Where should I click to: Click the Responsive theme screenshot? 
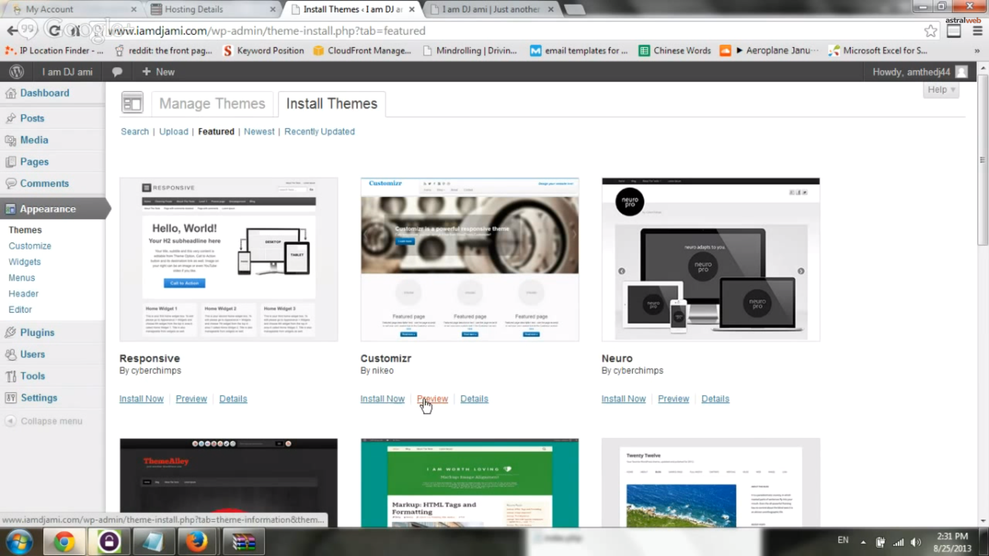[x=229, y=259]
